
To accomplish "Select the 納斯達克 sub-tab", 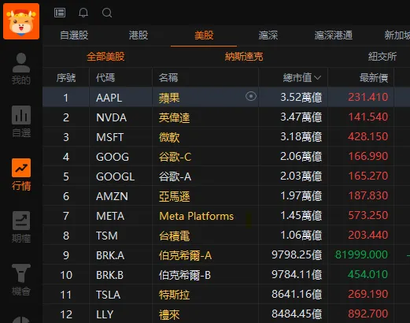I will [244, 57].
